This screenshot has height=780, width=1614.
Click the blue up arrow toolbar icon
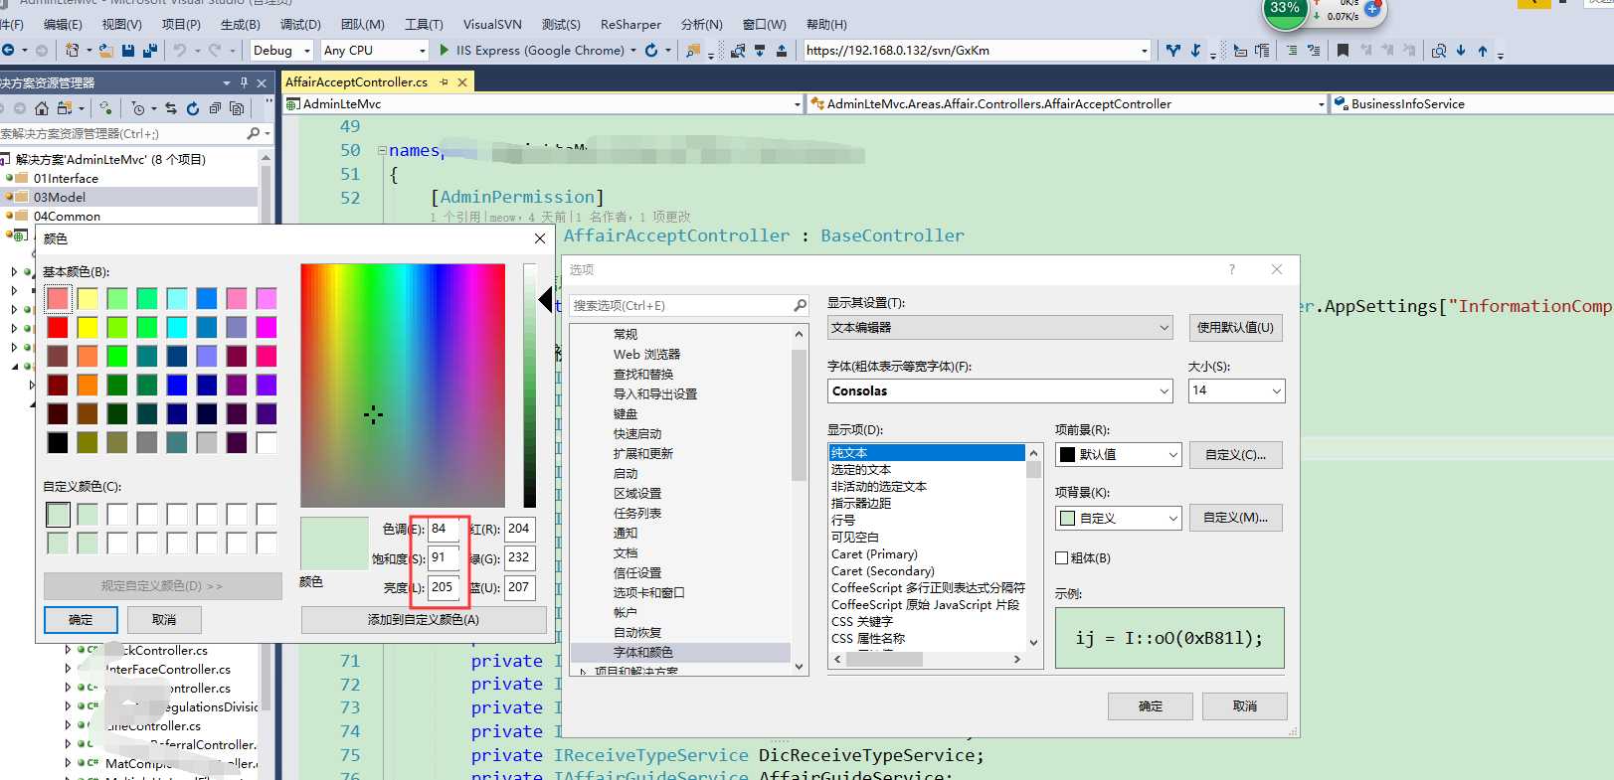(x=1483, y=50)
